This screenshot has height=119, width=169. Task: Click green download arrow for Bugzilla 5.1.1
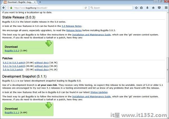click(x=49, y=105)
